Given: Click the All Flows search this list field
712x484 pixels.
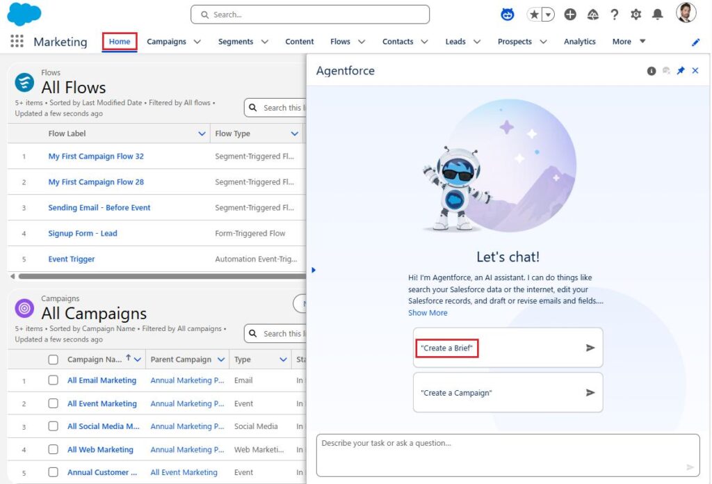Looking at the screenshot, I should (x=275, y=108).
